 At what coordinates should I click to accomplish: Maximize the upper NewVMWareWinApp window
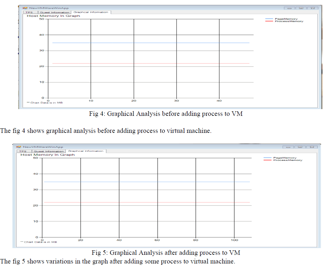click(301, 8)
